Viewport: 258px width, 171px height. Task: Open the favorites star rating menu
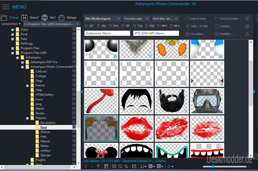pos(171,166)
